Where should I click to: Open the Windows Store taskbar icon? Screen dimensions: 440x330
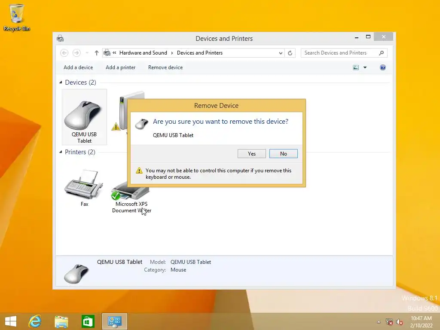tap(88, 321)
